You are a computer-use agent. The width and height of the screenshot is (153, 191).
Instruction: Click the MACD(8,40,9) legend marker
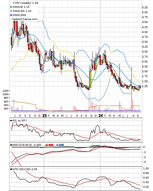tap(11, 145)
